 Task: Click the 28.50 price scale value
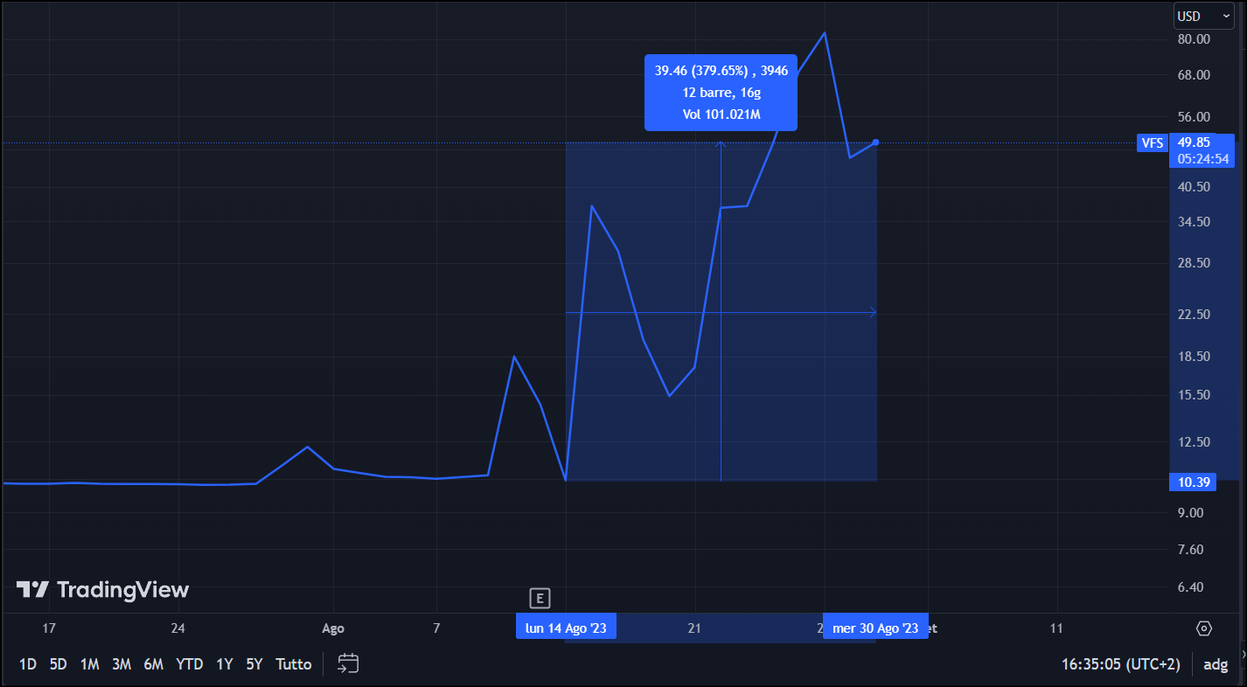pyautogui.click(x=1194, y=263)
